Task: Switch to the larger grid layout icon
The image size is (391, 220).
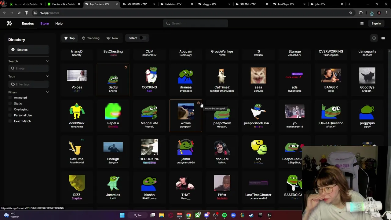Action: 374,38
